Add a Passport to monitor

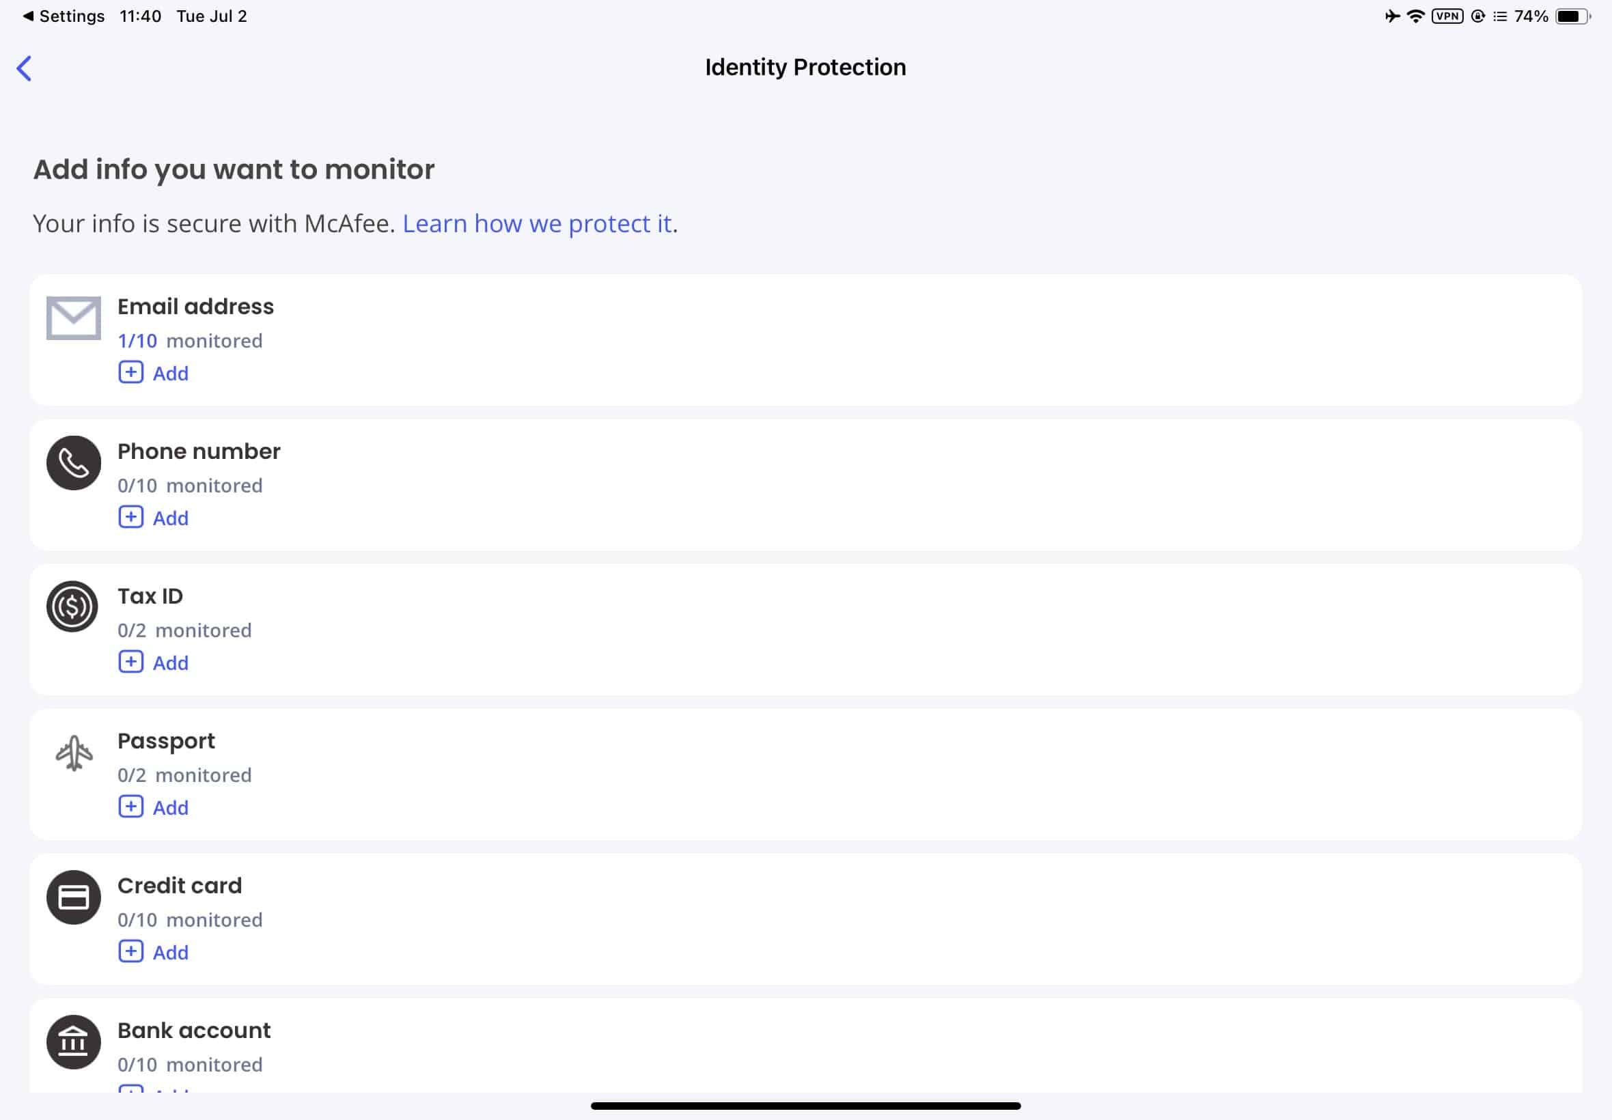[x=154, y=807]
